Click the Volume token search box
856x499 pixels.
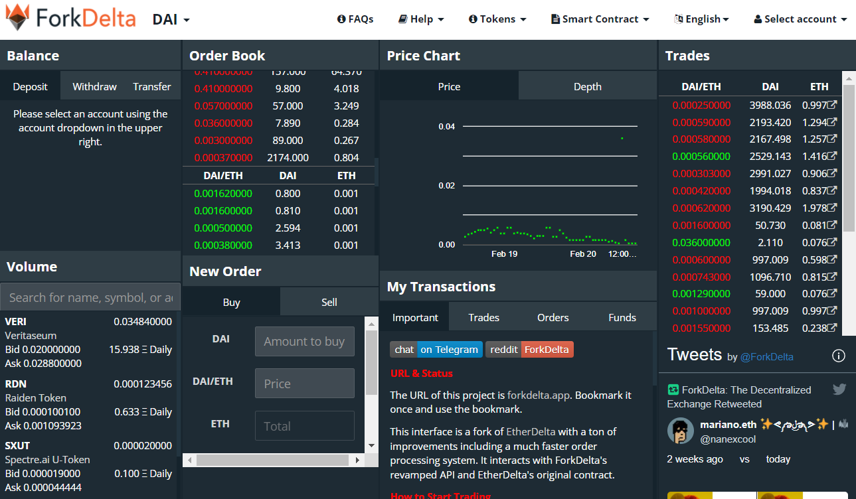pyautogui.click(x=90, y=297)
